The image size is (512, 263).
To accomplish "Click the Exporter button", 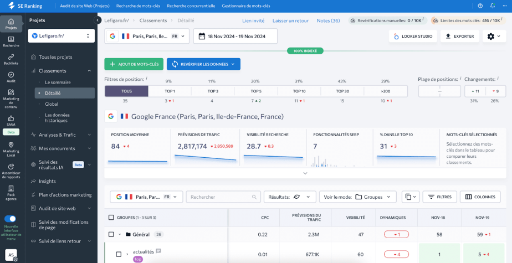I will (x=460, y=36).
